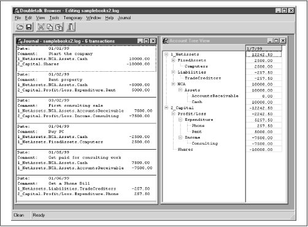This screenshot has height=227, width=308.
Task: Open the Tools menu
Action: click(x=54, y=18)
